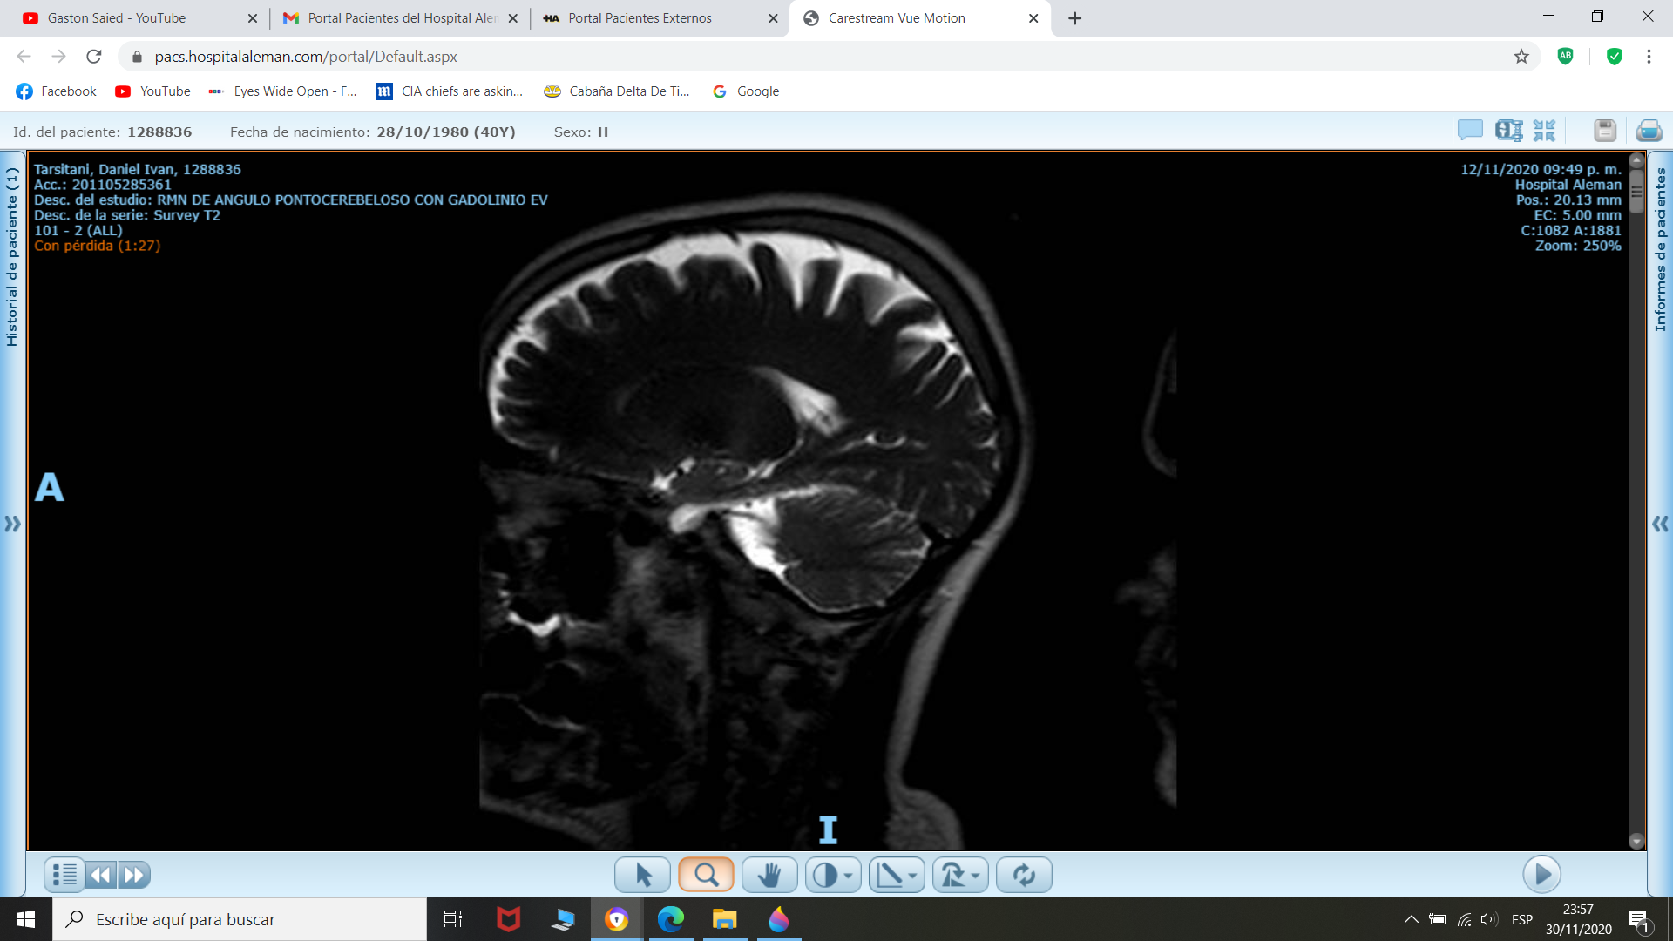Open McAfee from the taskbar
The width and height of the screenshot is (1673, 941).
point(508,919)
